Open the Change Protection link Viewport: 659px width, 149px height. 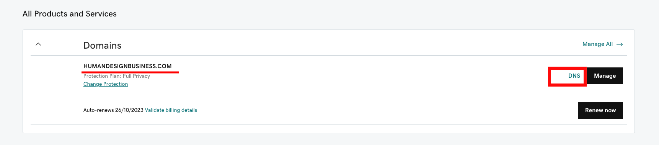106,84
